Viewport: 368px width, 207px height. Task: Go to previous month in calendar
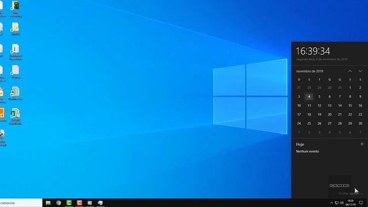[350, 71]
